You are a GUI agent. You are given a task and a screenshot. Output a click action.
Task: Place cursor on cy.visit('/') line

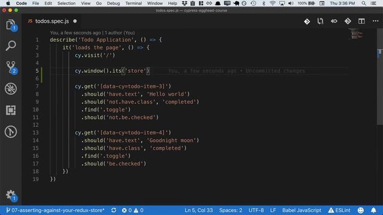tap(95, 56)
